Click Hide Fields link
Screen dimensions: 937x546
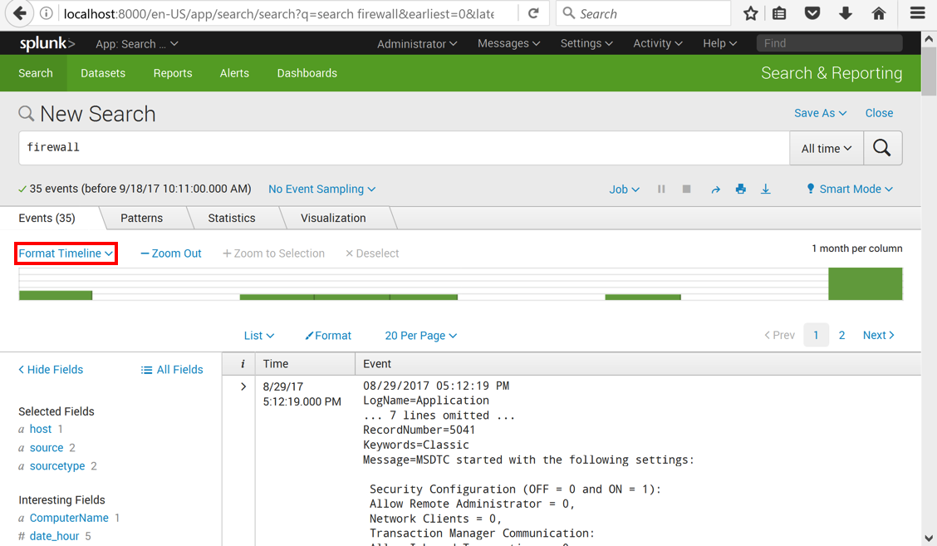point(51,370)
